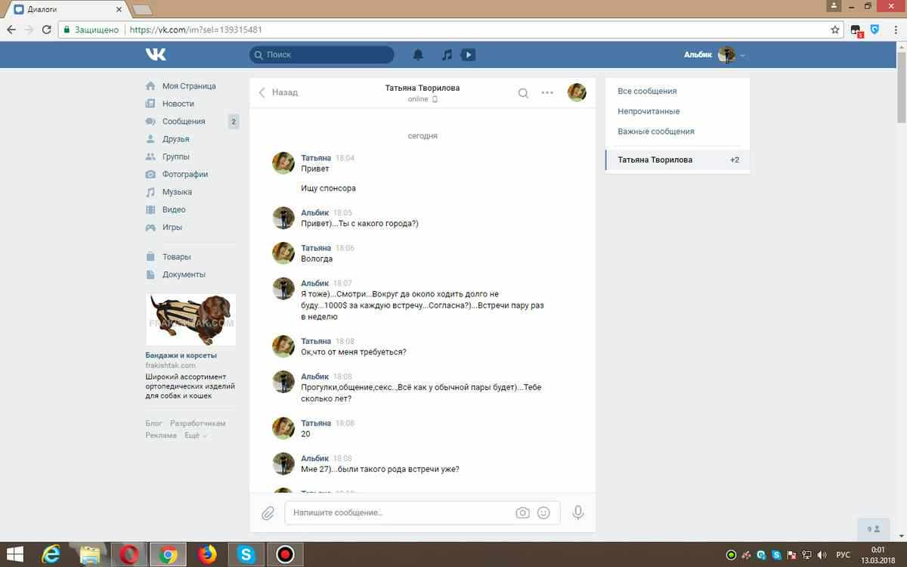Click the camera icon in message box
This screenshot has height=567, width=907.
(522, 513)
